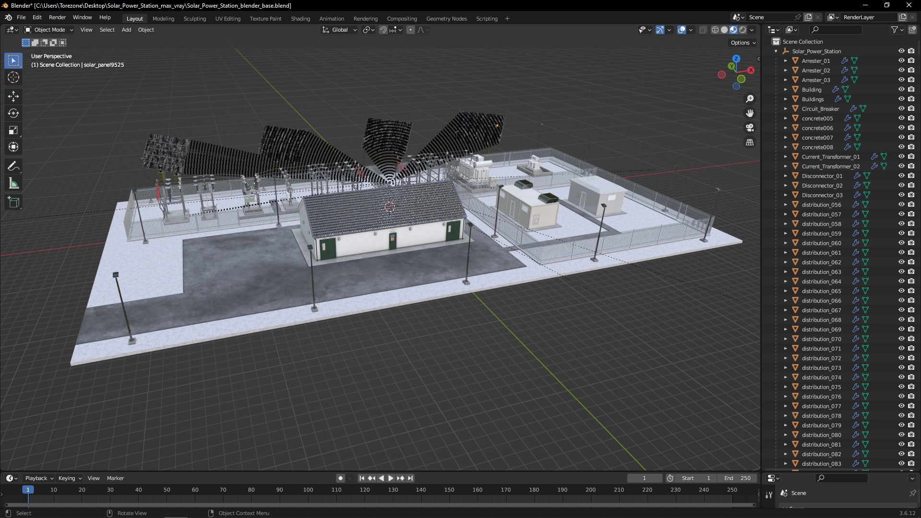This screenshot has height=518, width=921.
Task: Toggle snapping magnet icon
Action: [x=383, y=30]
